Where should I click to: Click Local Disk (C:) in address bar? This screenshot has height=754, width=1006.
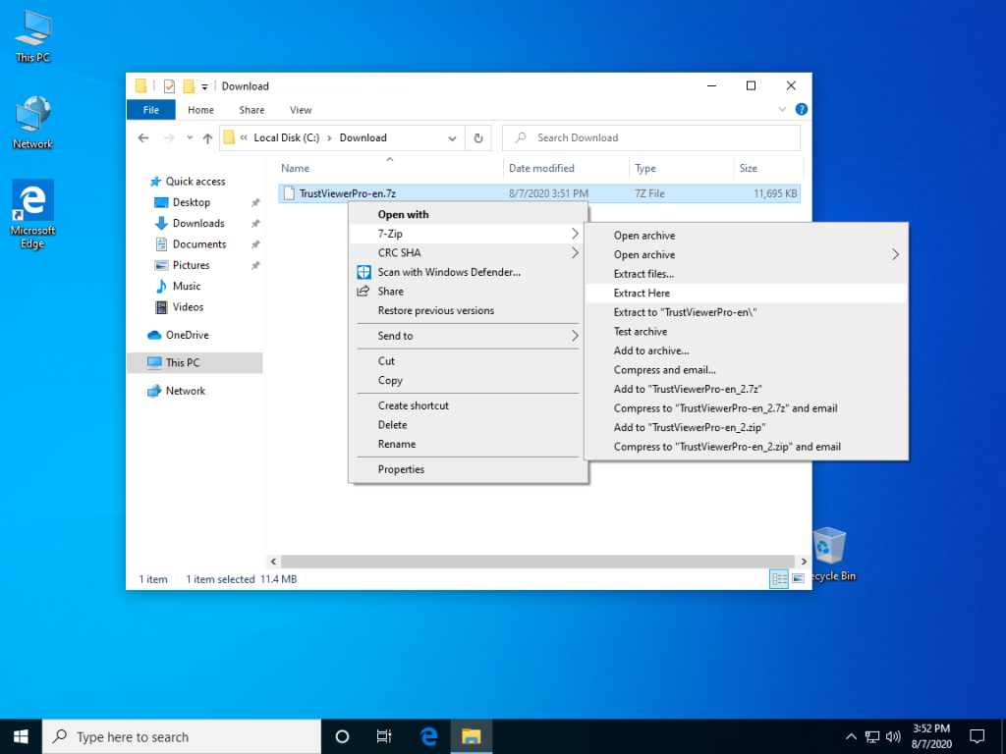pyautogui.click(x=286, y=137)
